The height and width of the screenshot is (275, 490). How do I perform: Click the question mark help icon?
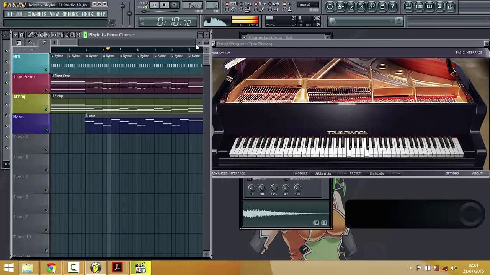click(x=392, y=6)
